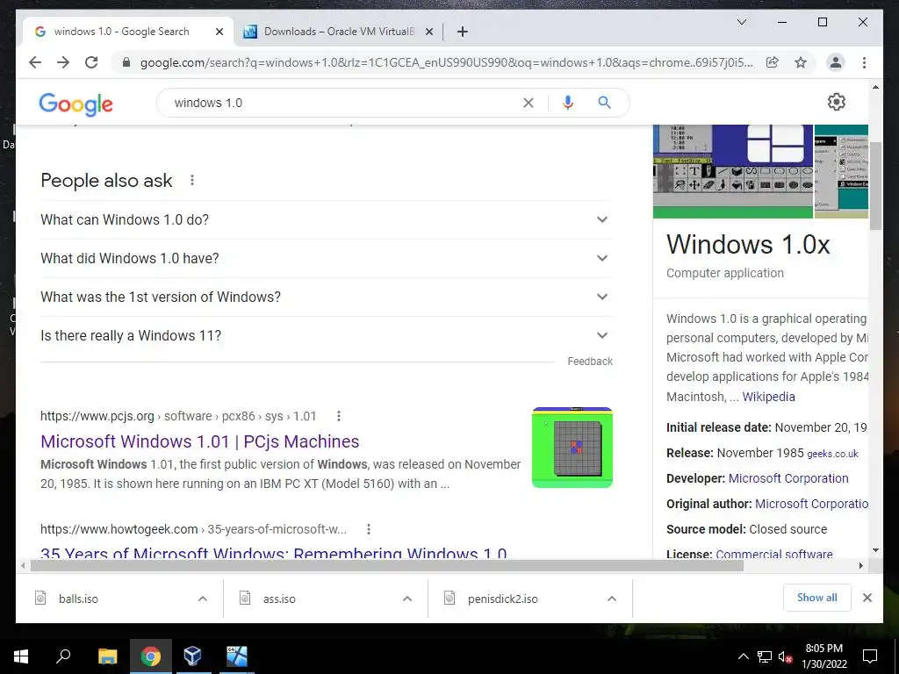Click the horizontal scrollbar right arrow
The width and height of the screenshot is (899, 674).
[860, 566]
